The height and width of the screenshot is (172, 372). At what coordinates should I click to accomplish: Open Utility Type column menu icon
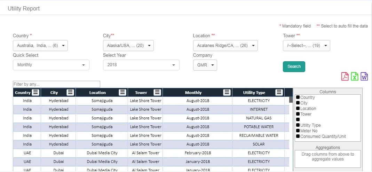coord(279,92)
